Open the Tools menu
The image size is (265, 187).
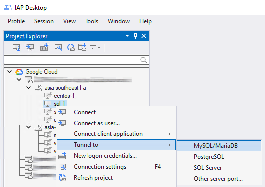click(x=91, y=21)
